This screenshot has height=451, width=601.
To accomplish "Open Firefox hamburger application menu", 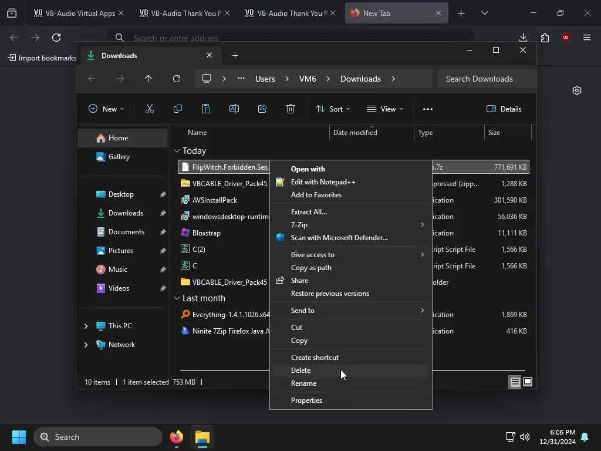I will (587, 37).
